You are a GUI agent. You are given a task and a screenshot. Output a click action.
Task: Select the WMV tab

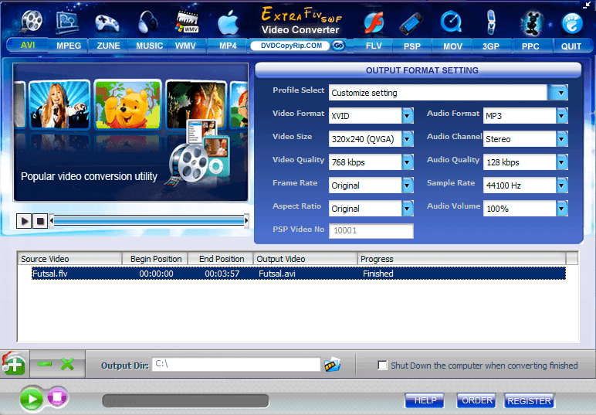click(185, 46)
